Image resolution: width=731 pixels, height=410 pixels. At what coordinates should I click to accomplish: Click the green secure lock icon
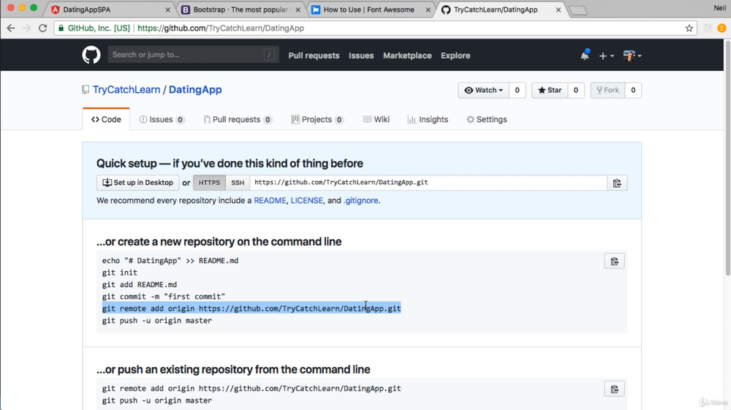tap(61, 28)
